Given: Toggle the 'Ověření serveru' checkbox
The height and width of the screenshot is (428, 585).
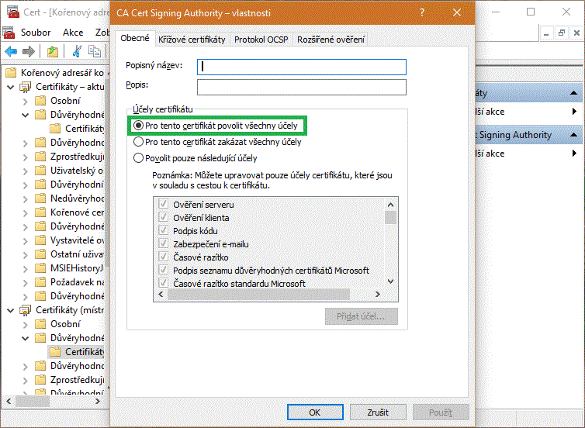Looking at the screenshot, I should coord(164,205).
